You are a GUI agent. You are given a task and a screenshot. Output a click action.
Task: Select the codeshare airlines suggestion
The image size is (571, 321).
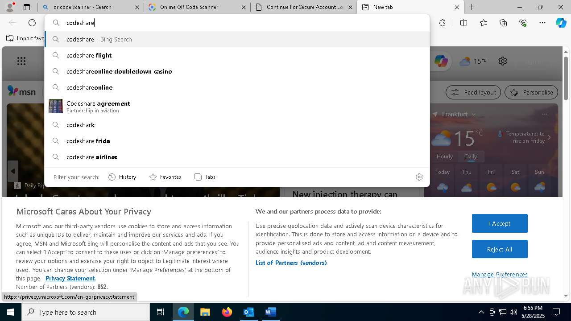(x=237, y=157)
